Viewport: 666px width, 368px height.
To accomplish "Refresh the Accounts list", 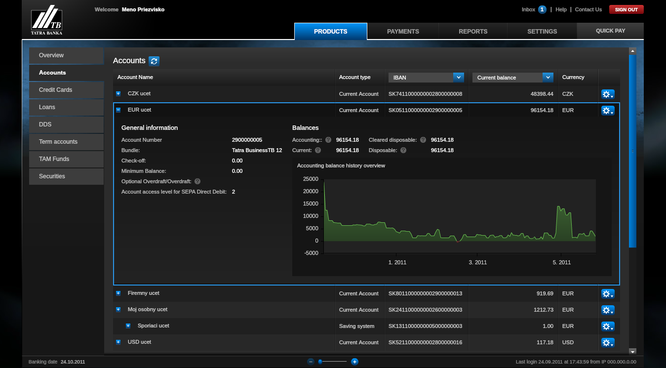I will (155, 61).
